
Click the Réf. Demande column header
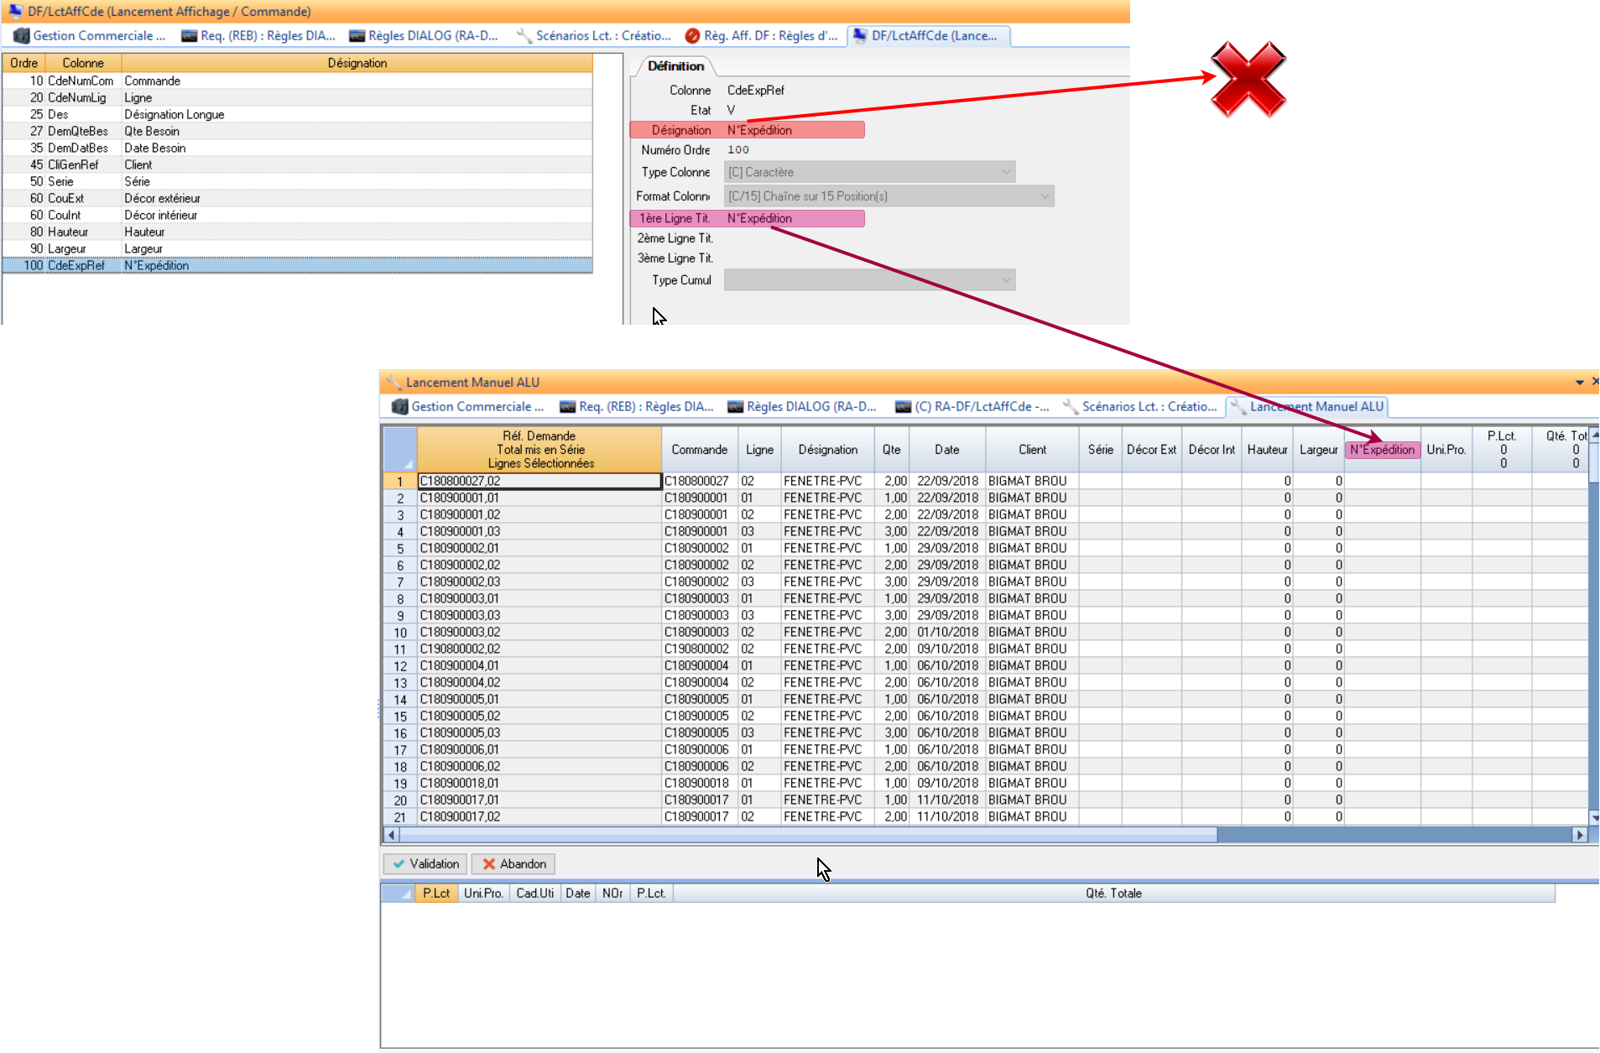tap(539, 450)
